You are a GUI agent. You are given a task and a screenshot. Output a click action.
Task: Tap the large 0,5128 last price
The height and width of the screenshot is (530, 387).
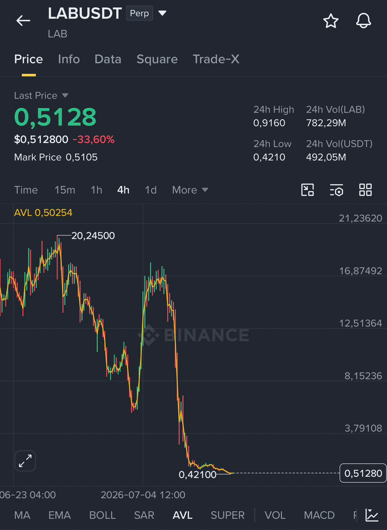(55, 117)
